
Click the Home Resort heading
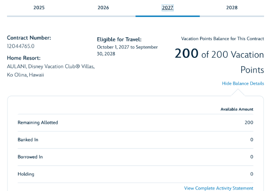tap(24, 58)
